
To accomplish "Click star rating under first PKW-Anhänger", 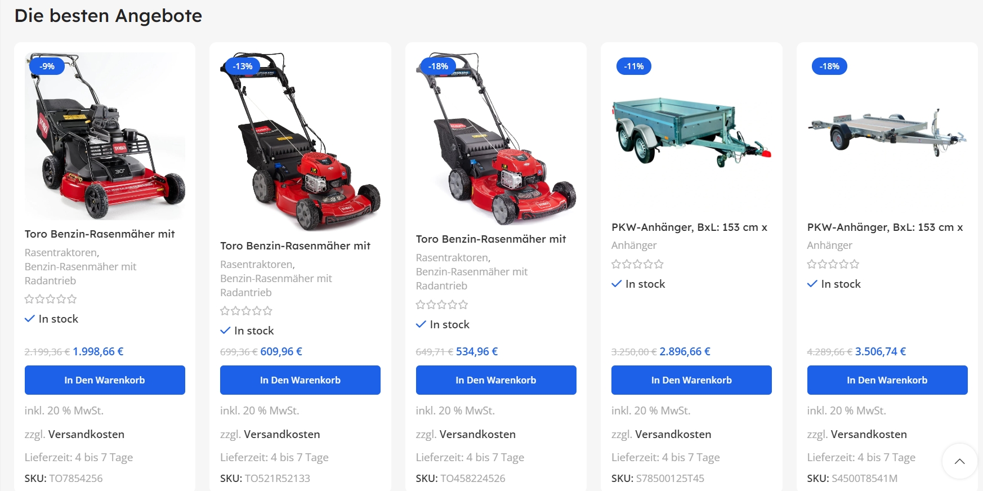I will coord(637,264).
